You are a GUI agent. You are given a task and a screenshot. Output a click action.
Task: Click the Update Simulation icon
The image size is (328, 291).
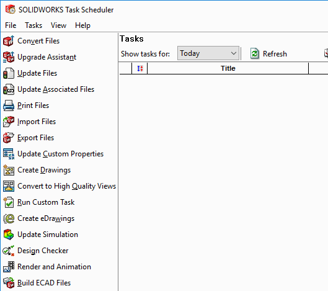click(9, 235)
